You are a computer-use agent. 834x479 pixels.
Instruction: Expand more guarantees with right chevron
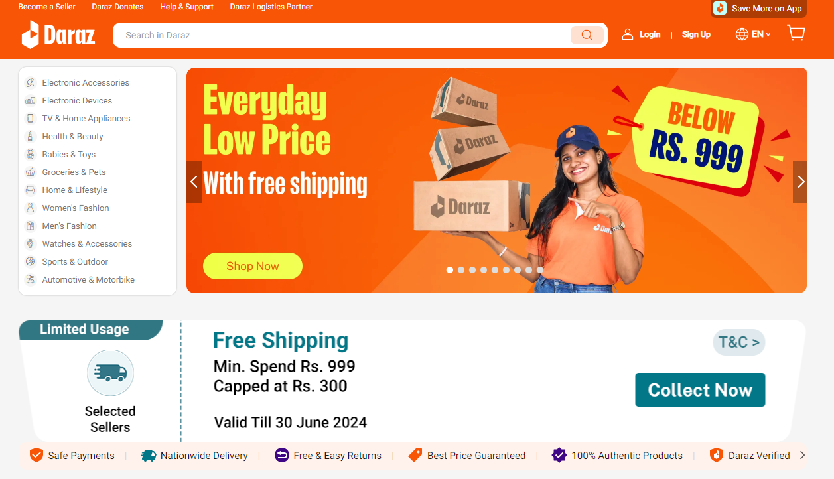click(802, 455)
